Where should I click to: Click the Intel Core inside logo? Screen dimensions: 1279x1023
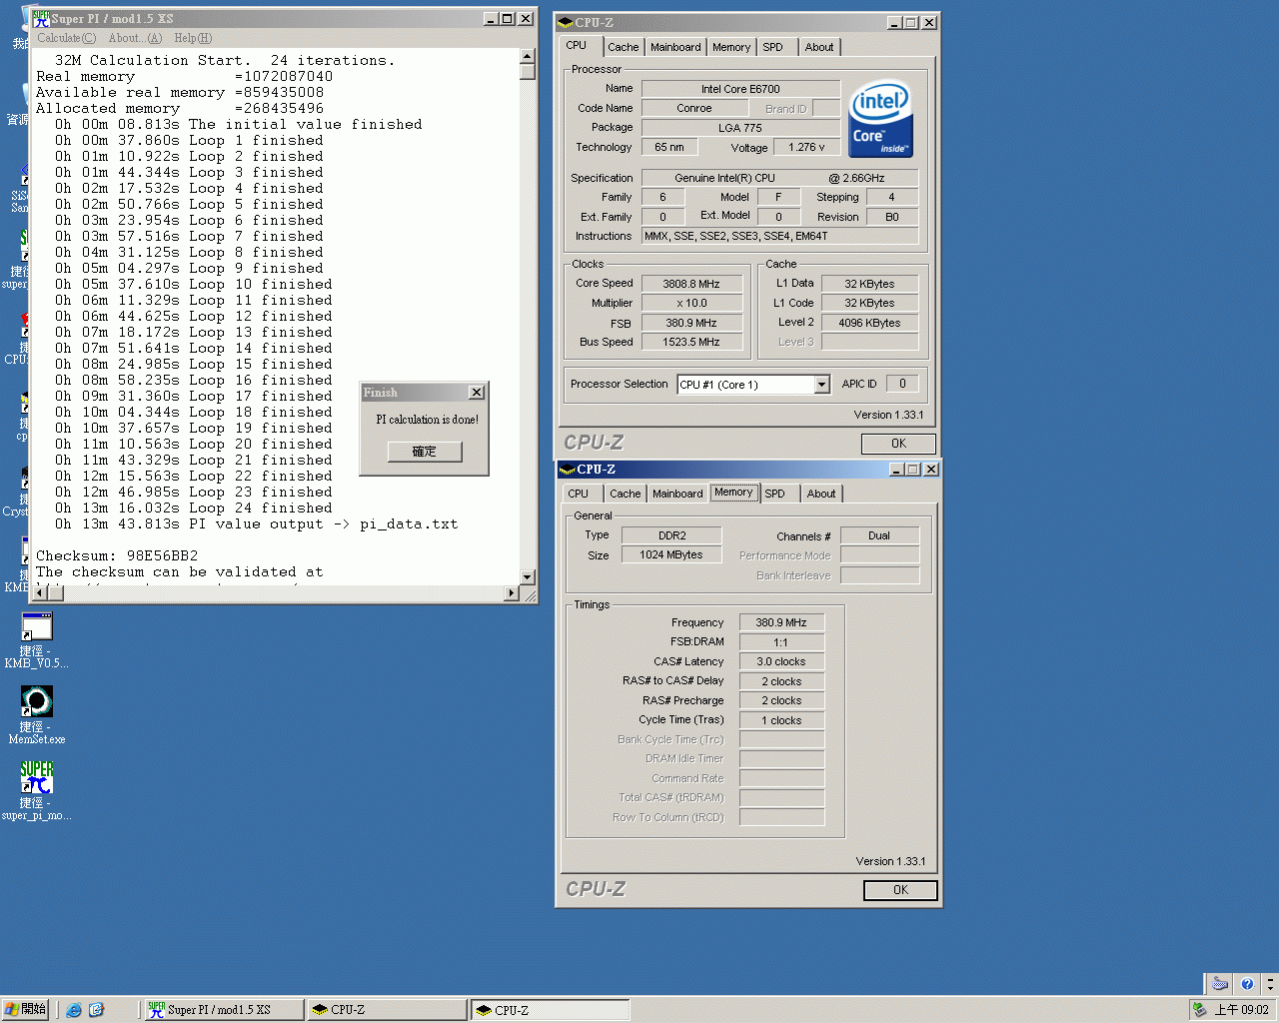pyautogui.click(x=880, y=120)
